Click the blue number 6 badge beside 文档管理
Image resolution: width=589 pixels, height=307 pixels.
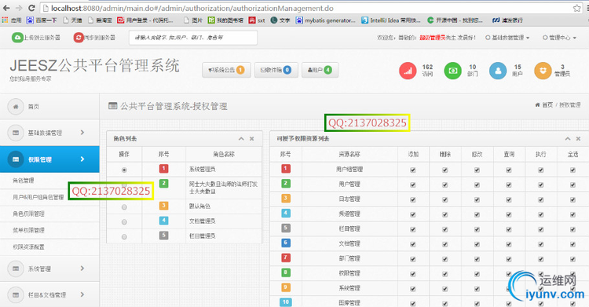(286, 243)
